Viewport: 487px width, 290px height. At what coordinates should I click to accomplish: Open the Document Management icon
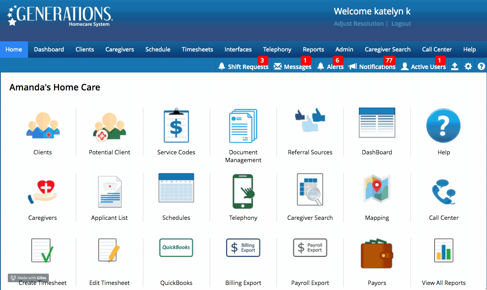243,126
